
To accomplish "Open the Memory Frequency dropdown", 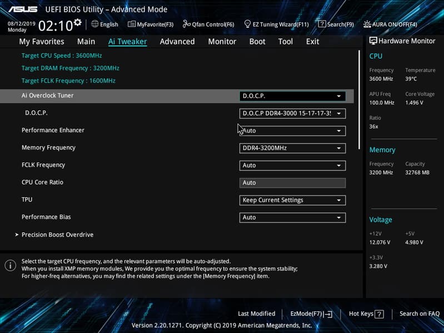I will pyautogui.click(x=292, y=148).
